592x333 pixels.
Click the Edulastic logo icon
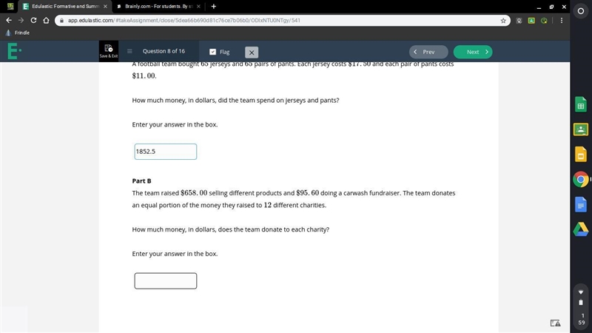pos(14,51)
